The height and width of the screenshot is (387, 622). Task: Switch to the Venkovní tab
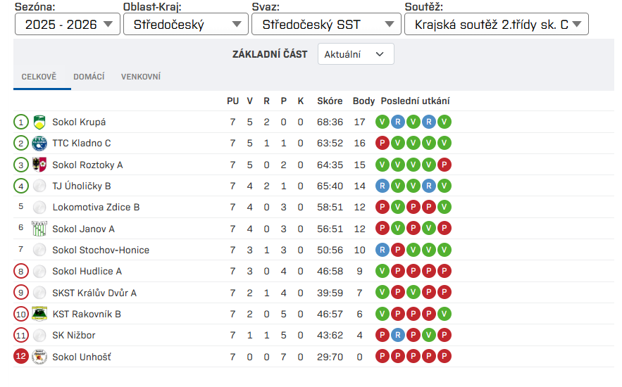point(141,77)
